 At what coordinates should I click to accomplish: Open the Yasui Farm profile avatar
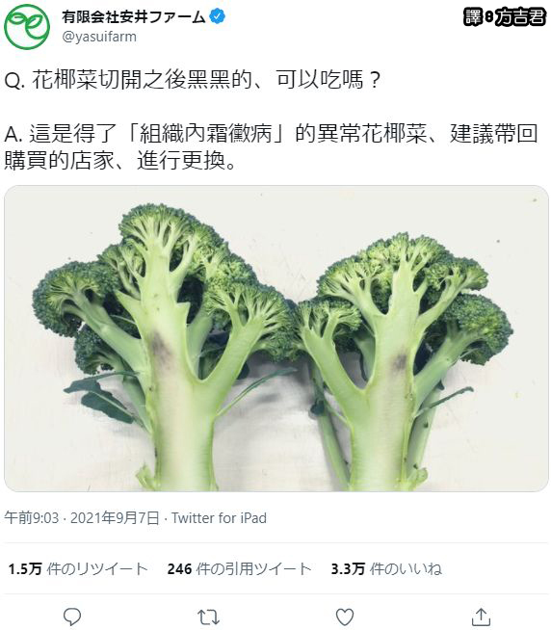click(x=27, y=27)
